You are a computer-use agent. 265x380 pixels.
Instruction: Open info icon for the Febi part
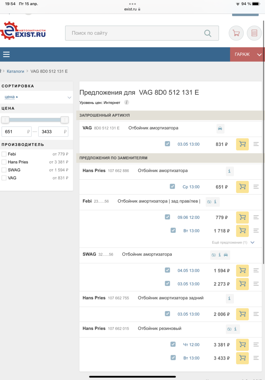[215, 202]
